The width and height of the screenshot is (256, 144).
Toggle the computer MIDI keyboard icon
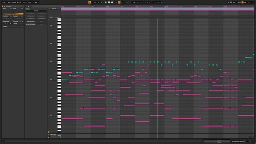(x=231, y=2)
